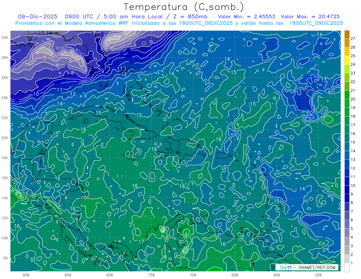Click longitude label 80W
Screen dimensions: 361x279
click(x=110, y=275)
